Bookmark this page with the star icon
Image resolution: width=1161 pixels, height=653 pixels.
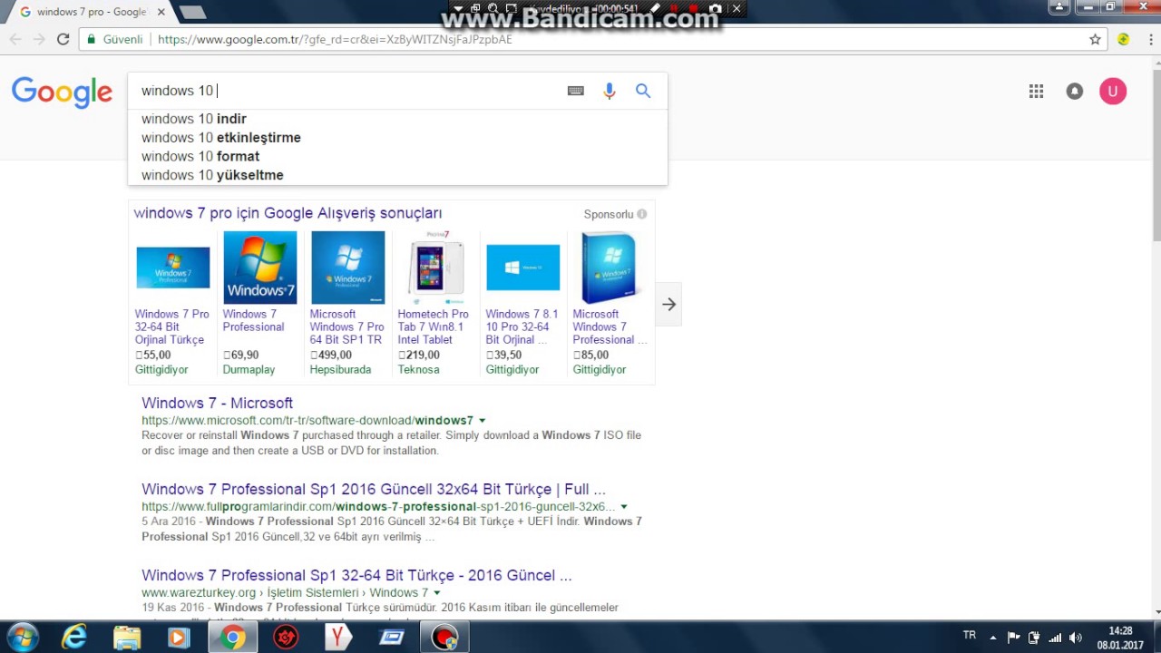pyautogui.click(x=1095, y=39)
